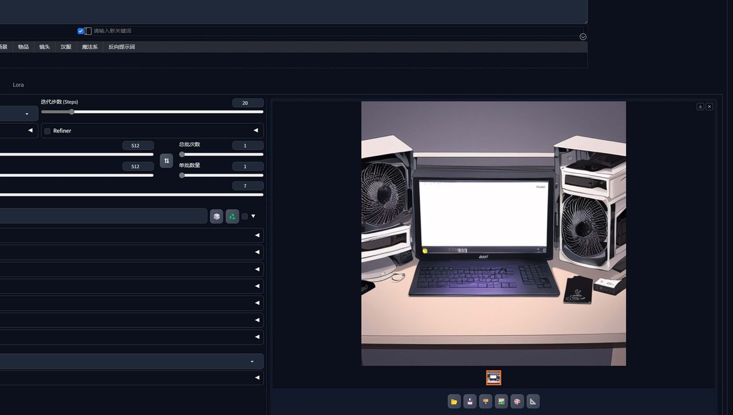Open the small triangle dropdown next to the seed checkbox

coord(253,216)
